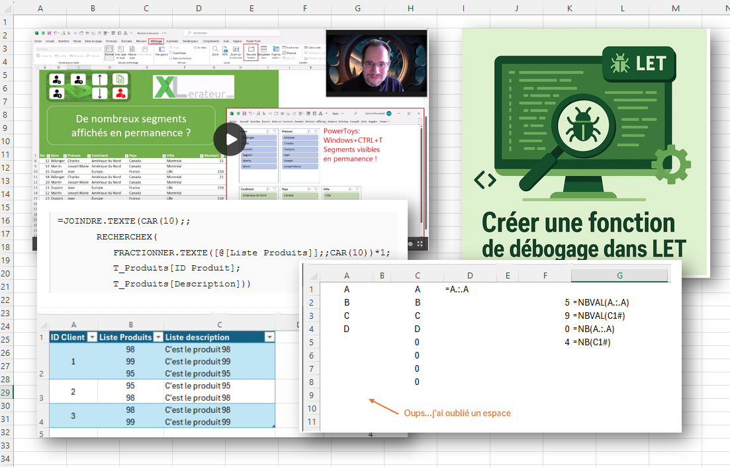Expand the Liste description filter dropdown
The image size is (730, 467).
tap(269, 337)
